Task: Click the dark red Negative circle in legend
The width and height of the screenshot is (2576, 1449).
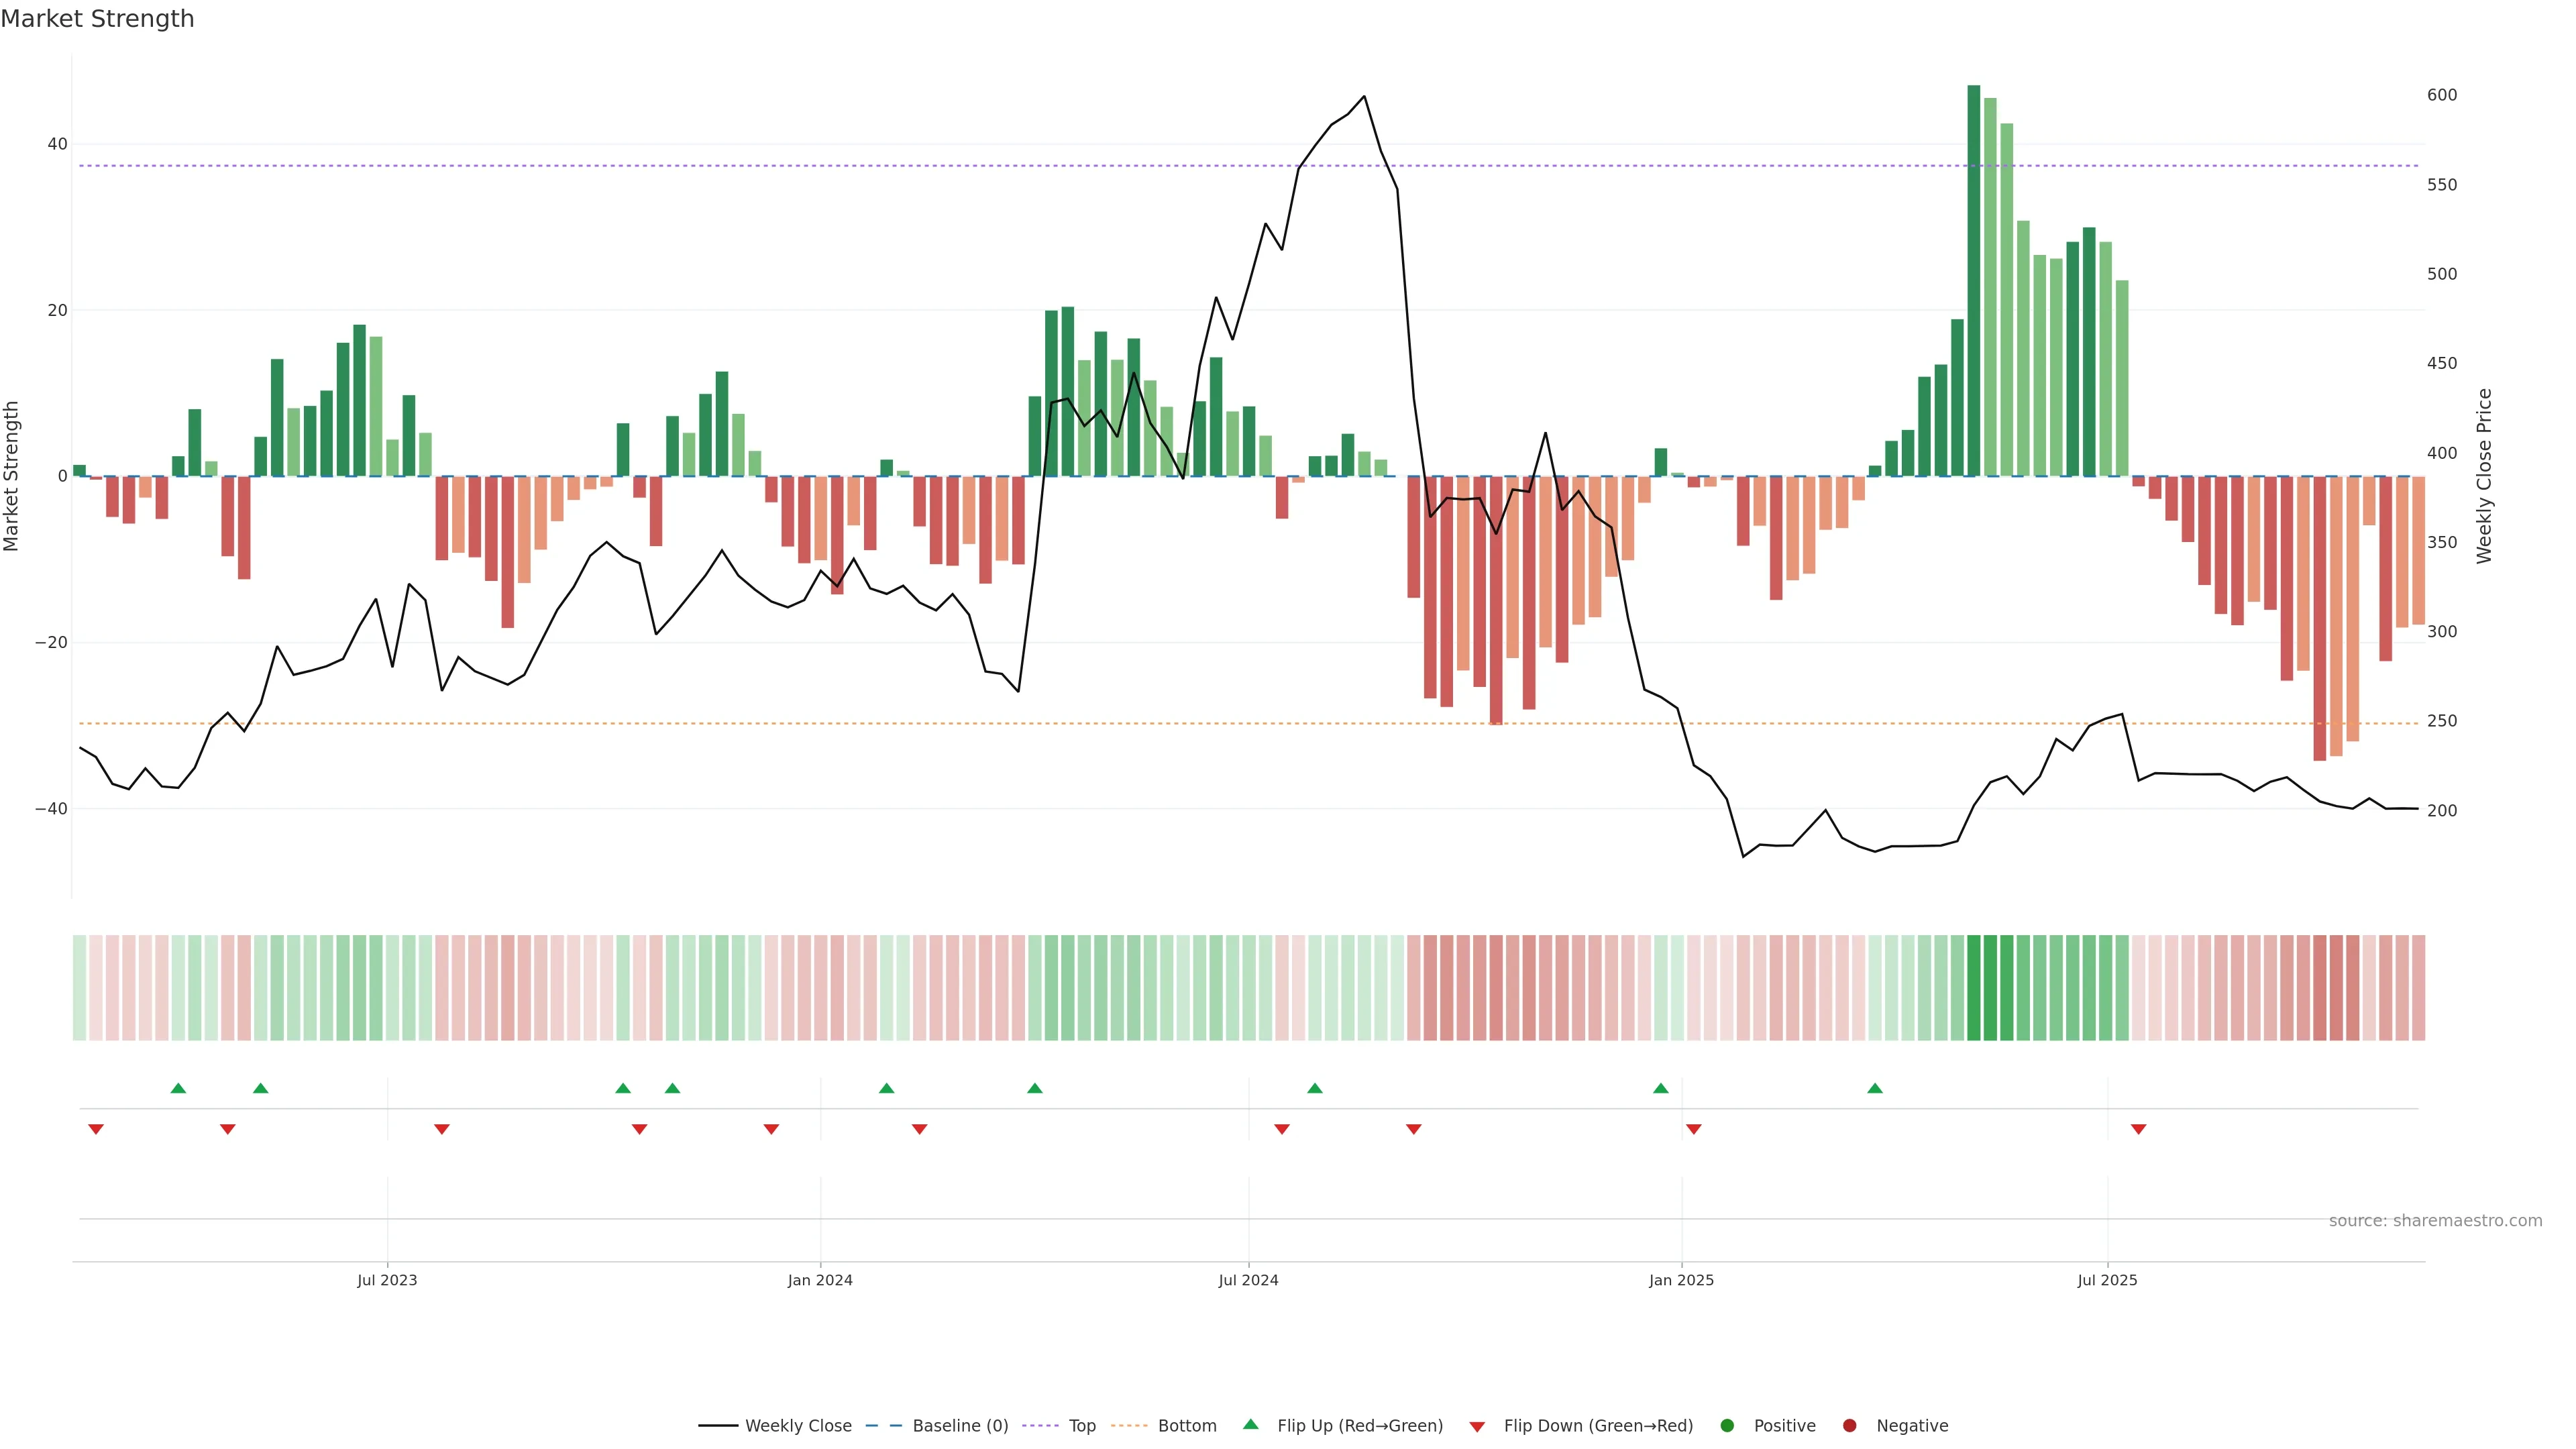Action: pyautogui.click(x=1849, y=1426)
